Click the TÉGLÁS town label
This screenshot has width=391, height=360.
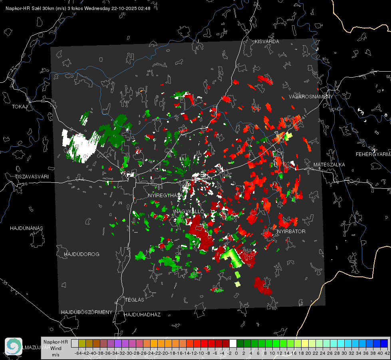click(x=135, y=300)
